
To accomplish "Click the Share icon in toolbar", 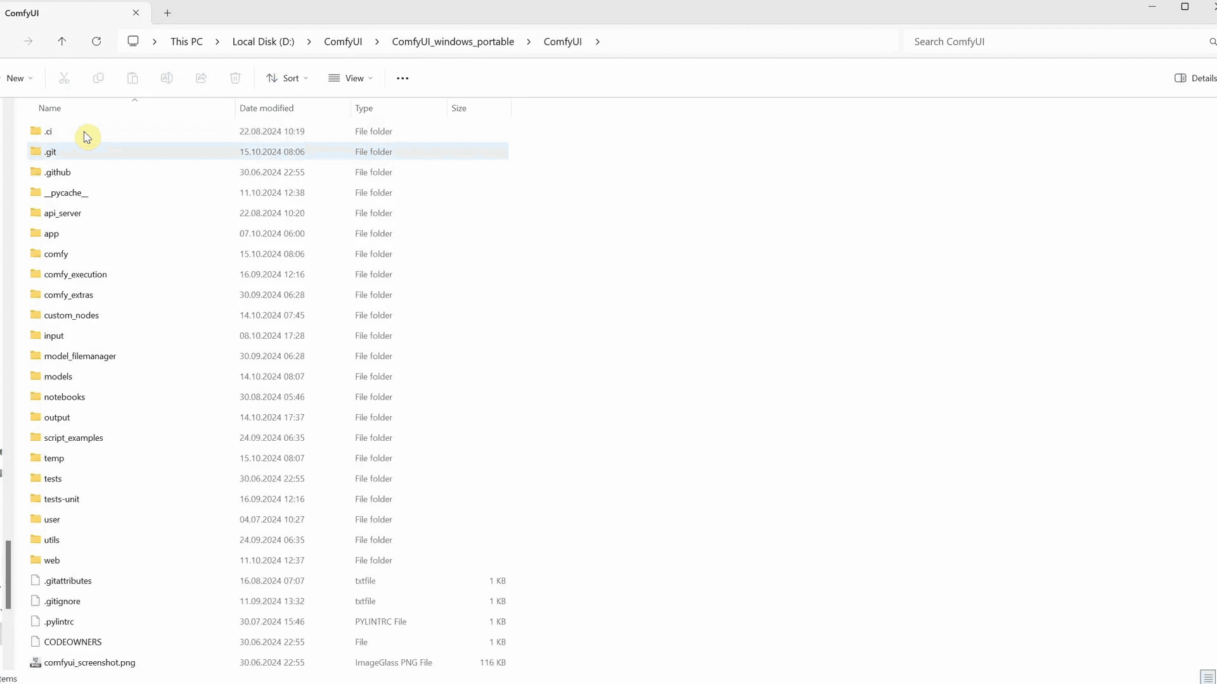I will [201, 78].
